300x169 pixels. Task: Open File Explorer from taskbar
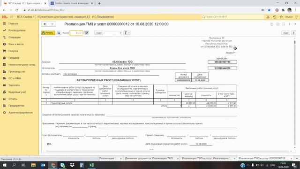(33, 165)
